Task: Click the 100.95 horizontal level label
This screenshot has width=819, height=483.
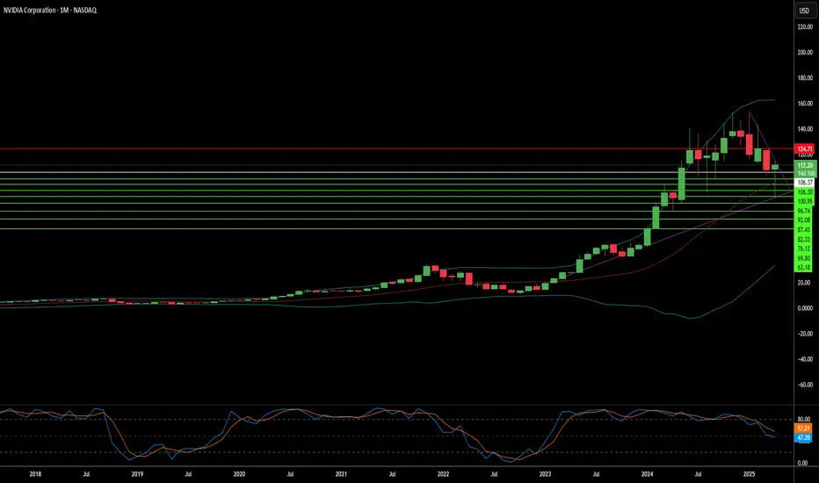Action: (x=804, y=201)
